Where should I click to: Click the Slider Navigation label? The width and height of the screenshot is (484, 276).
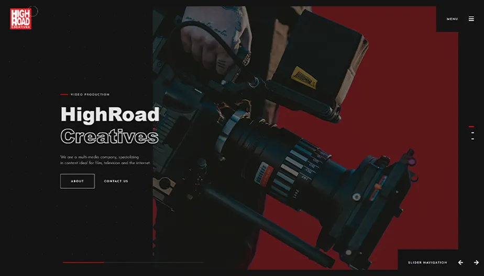pyautogui.click(x=427, y=262)
